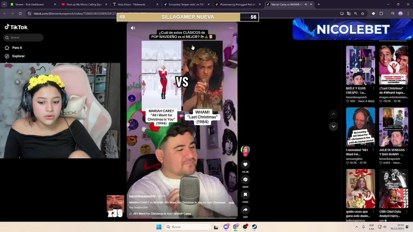
Task: Open the BEÉLE Y ELVIS CRESPO video thumbnail
Action: 360,65
